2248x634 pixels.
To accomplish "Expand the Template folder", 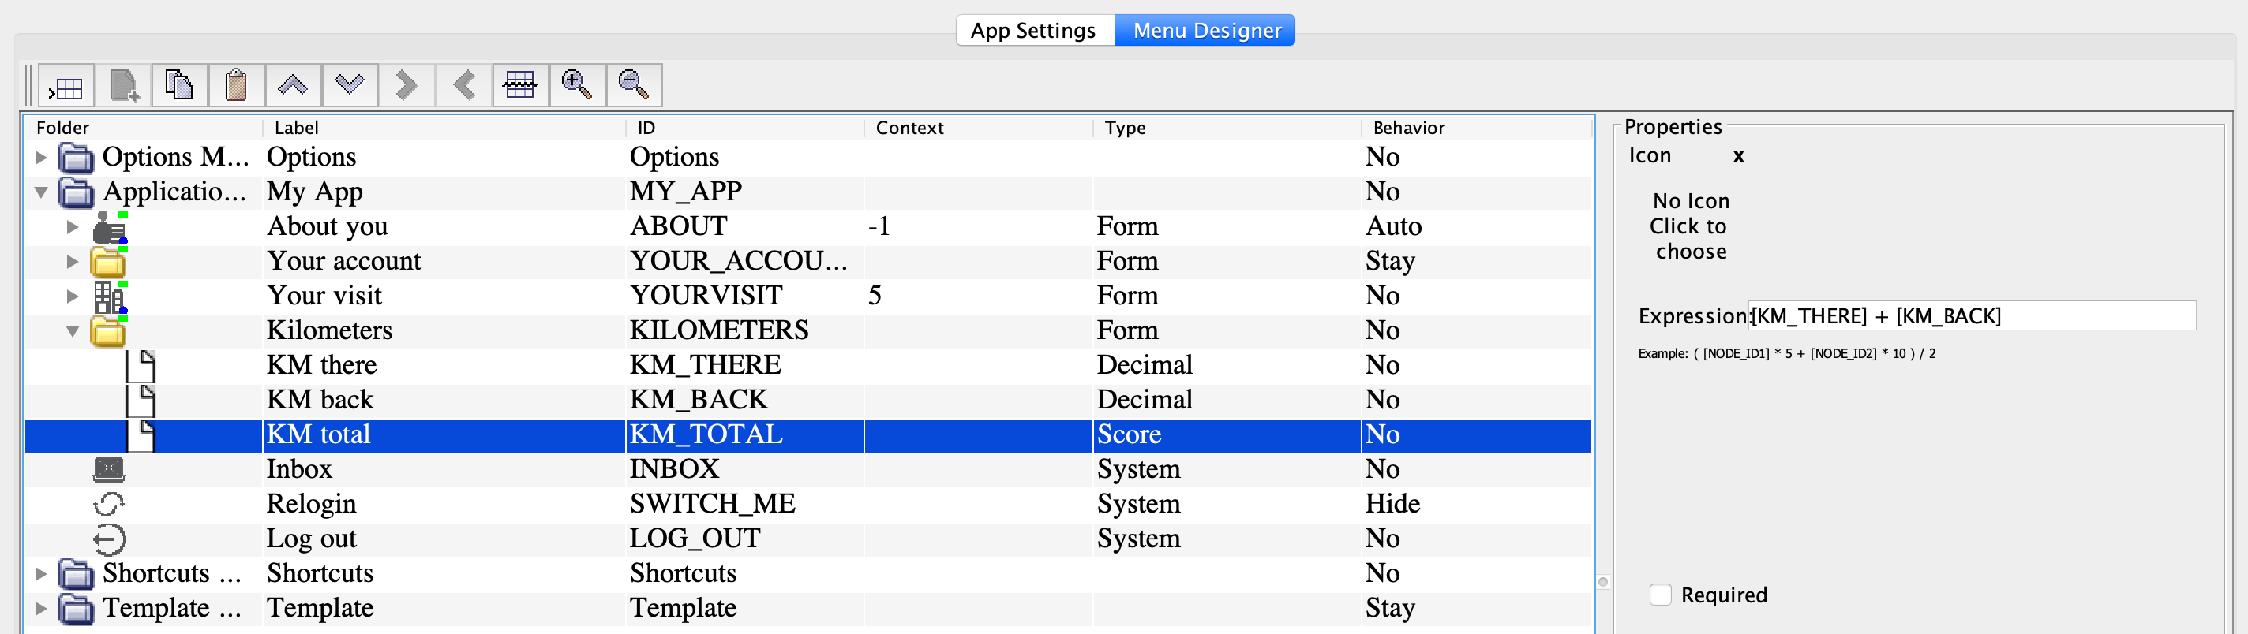I will (x=40, y=609).
